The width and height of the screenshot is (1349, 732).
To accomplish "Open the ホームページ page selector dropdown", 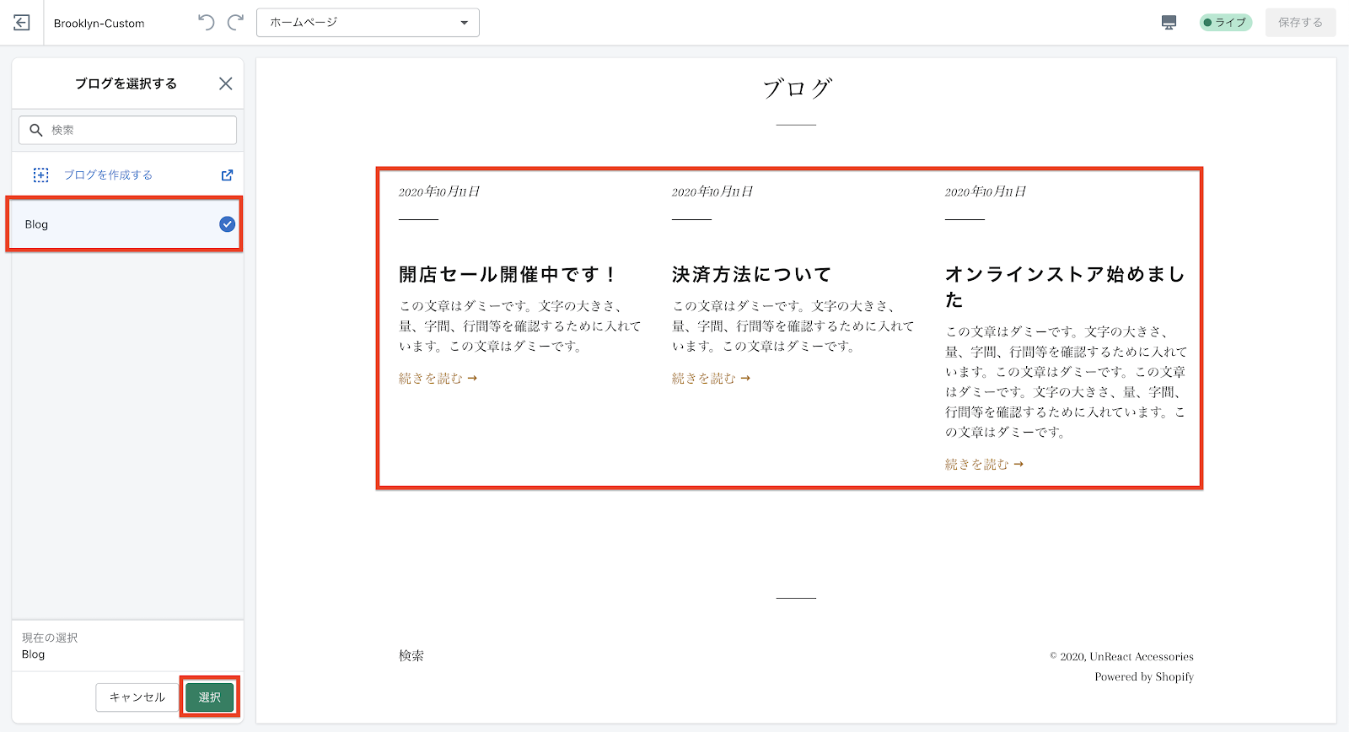I will pyautogui.click(x=368, y=23).
